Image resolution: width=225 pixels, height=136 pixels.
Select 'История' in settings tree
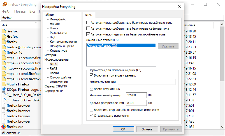(x=50, y=55)
